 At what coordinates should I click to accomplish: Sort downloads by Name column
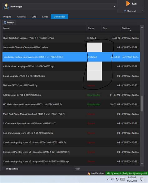tap(44, 28)
